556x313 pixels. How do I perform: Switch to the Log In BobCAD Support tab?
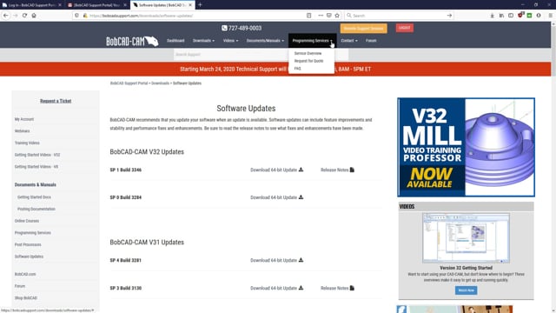tap(31, 5)
